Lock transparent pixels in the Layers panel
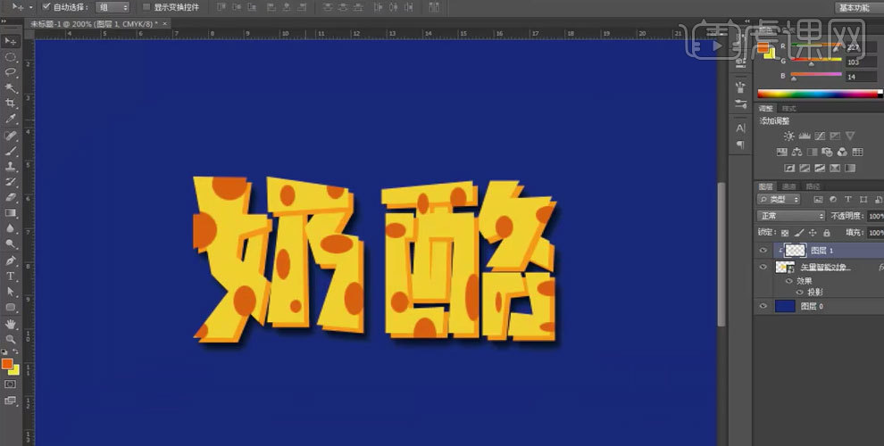 [x=785, y=233]
